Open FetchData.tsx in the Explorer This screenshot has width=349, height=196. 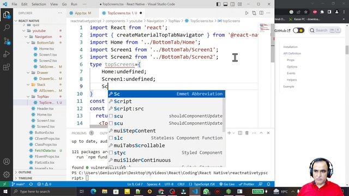[x=45, y=150]
